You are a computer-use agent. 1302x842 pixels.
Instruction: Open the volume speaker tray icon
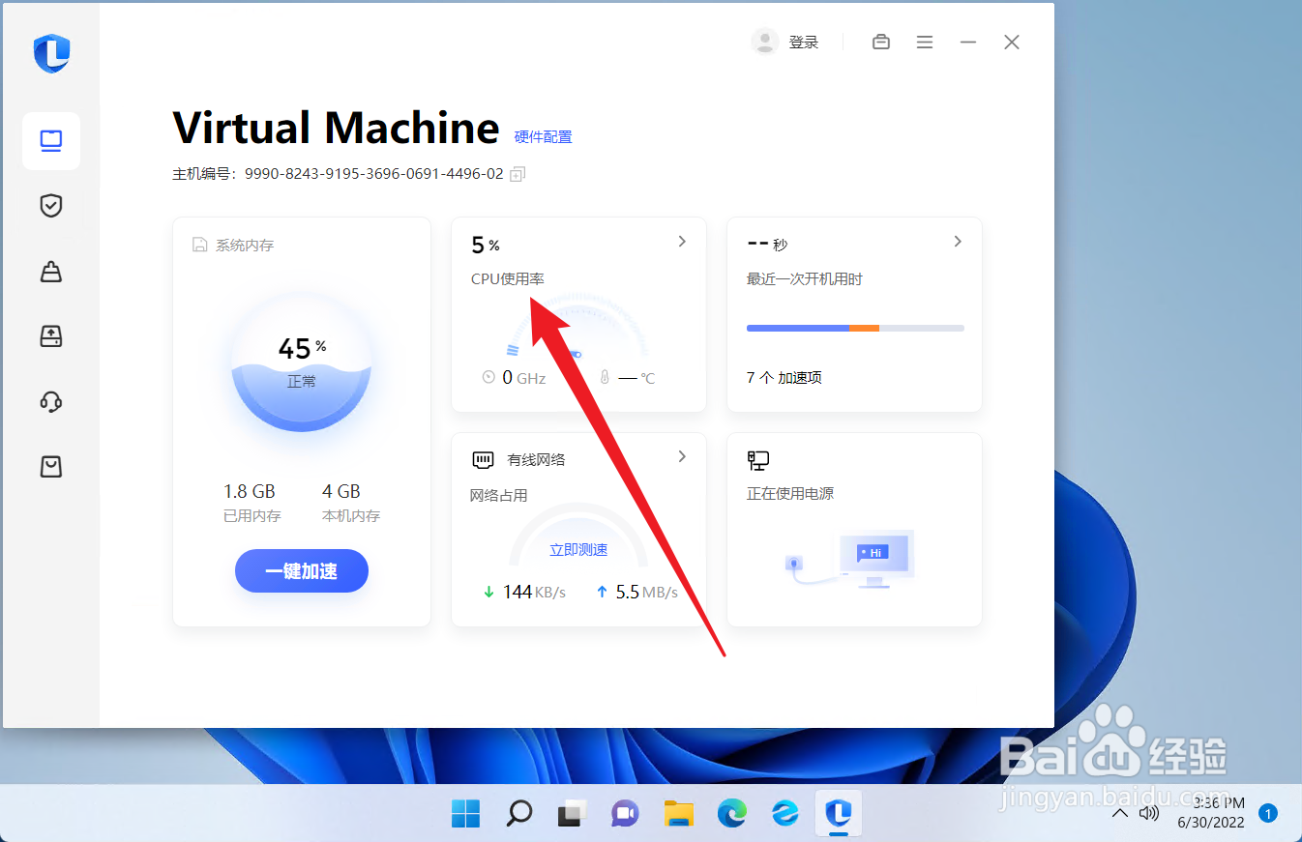(1149, 813)
